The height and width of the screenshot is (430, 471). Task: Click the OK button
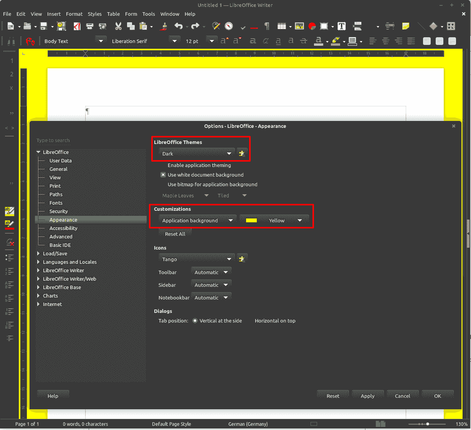click(438, 396)
